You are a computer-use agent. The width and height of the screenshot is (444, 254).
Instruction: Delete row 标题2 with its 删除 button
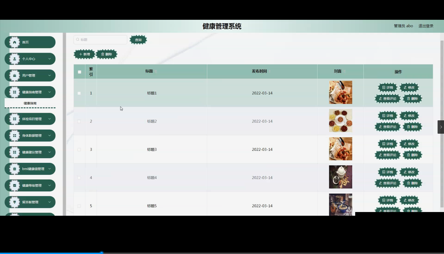tap(412, 127)
